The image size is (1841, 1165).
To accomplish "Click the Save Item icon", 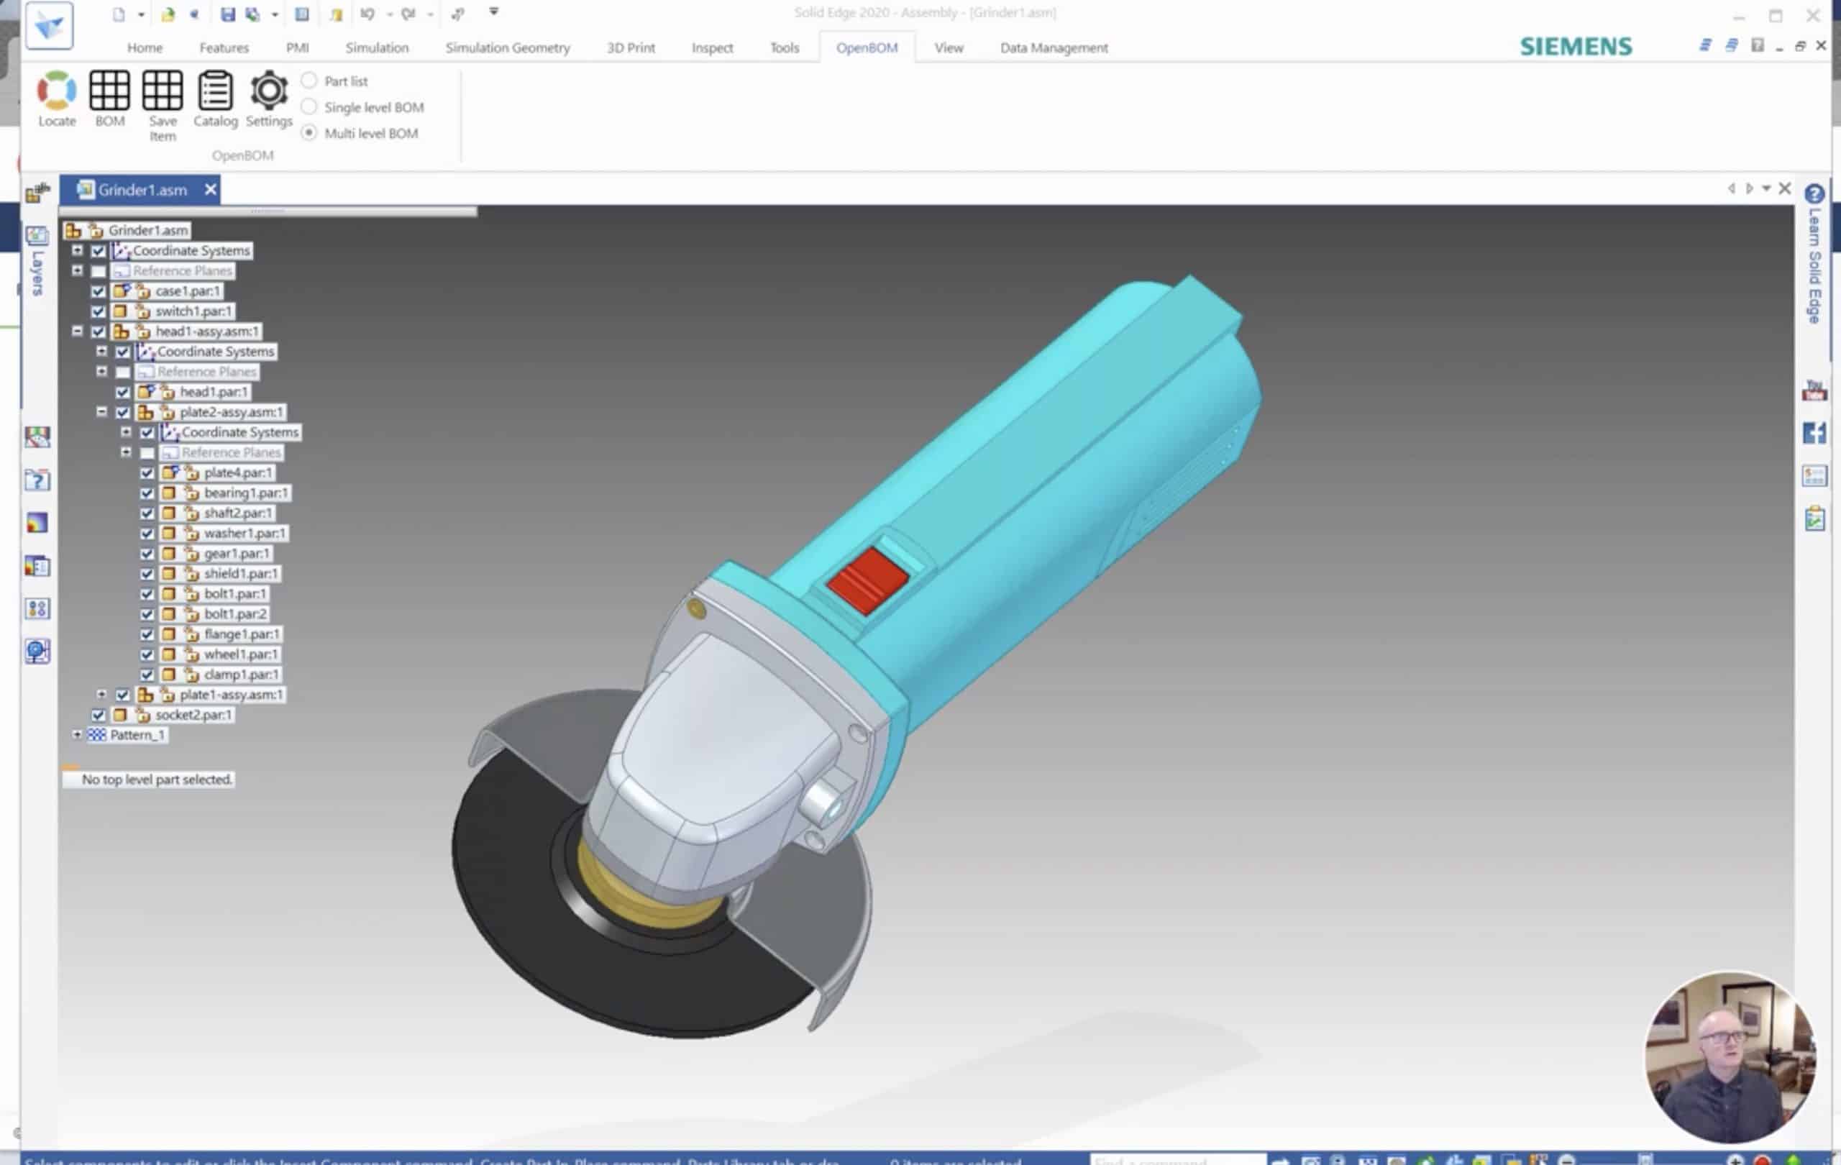I will point(162,91).
